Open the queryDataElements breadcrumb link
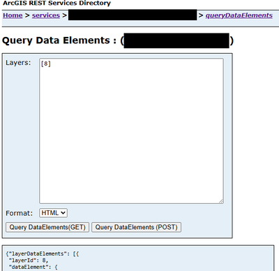The image size is (279, 271). pyautogui.click(x=239, y=15)
